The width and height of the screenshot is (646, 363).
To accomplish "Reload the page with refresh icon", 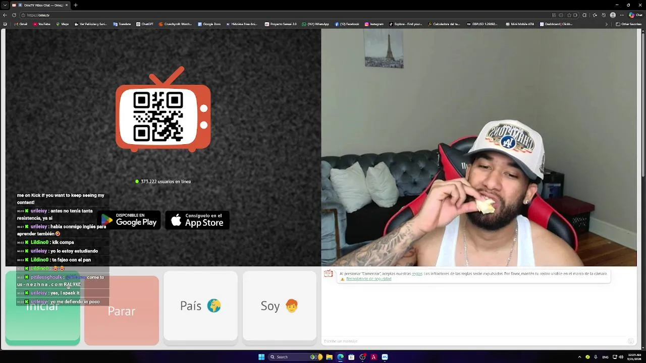I will coord(14,15).
